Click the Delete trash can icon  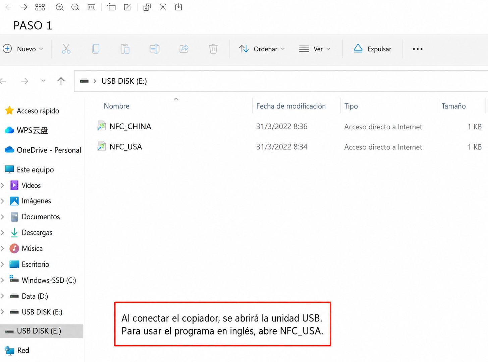tap(213, 49)
